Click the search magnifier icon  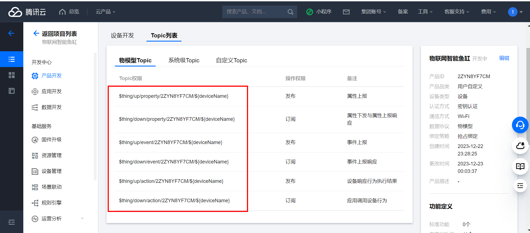(x=290, y=12)
